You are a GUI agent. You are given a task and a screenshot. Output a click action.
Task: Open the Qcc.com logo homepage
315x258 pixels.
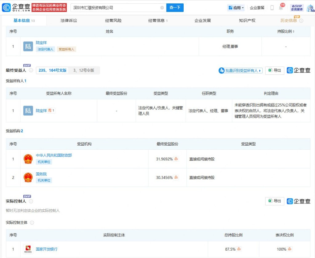(16, 7)
